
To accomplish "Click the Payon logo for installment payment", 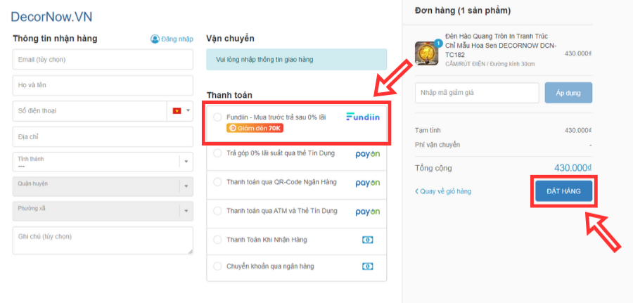I will (367, 153).
